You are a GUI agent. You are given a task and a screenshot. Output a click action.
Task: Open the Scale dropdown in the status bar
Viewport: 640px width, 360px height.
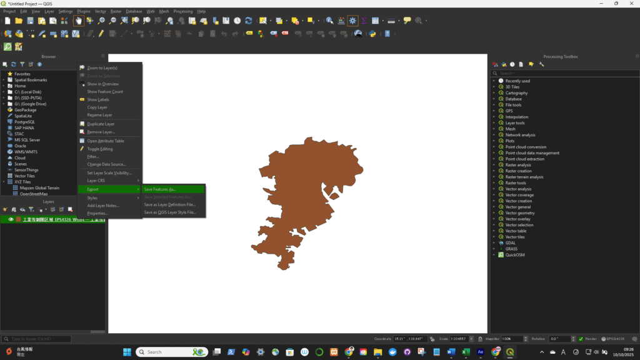pos(471,339)
